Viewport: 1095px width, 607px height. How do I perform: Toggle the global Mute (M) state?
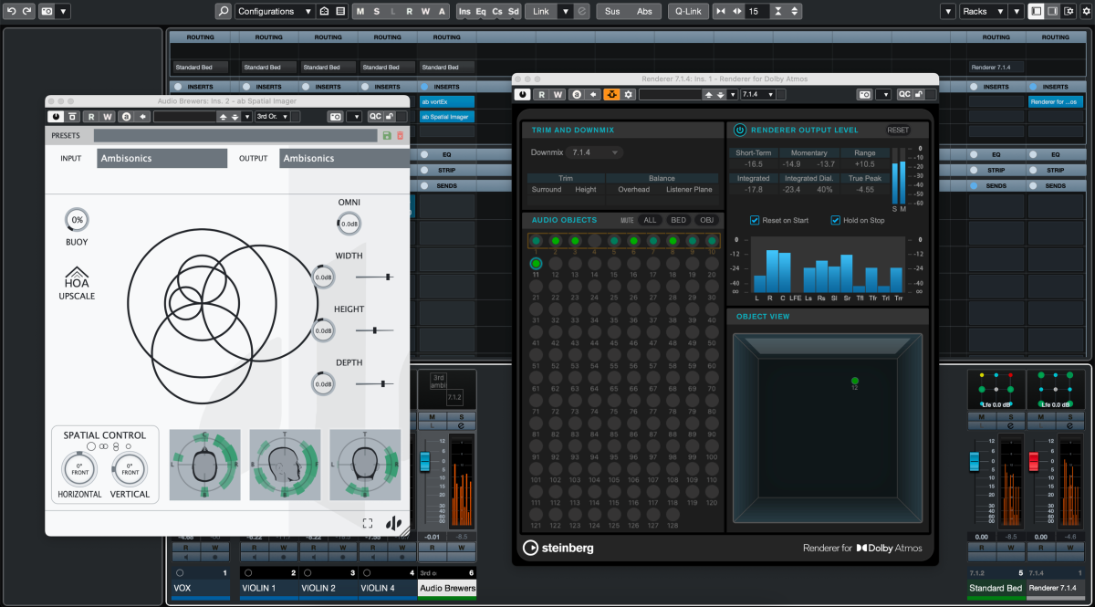pos(360,12)
